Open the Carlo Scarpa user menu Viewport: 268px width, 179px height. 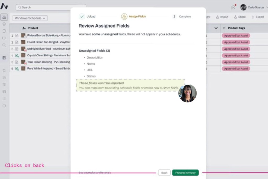tap(253, 7)
